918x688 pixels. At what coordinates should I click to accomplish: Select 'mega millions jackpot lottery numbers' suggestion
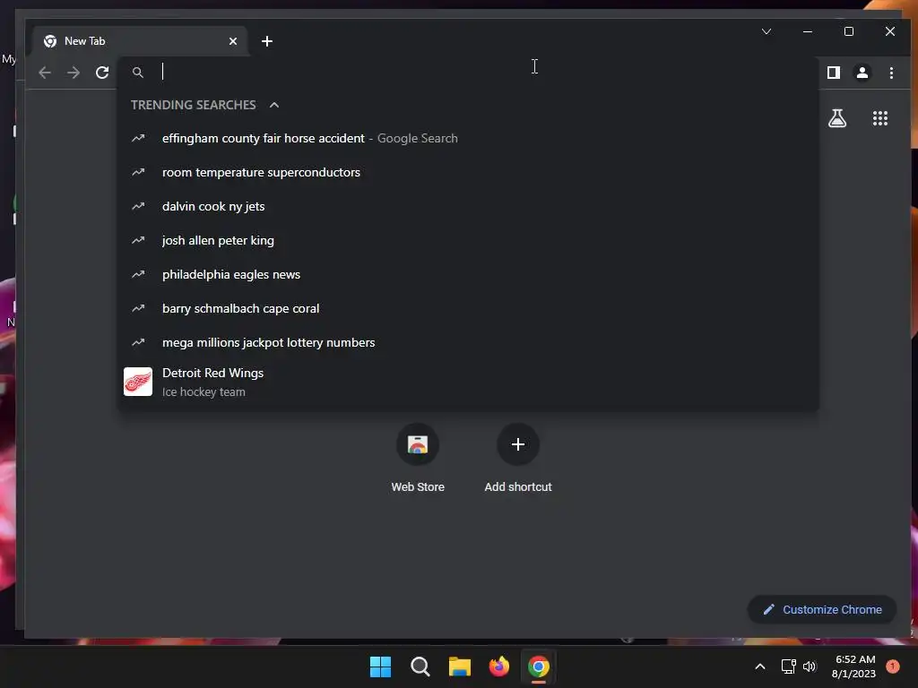468,342
